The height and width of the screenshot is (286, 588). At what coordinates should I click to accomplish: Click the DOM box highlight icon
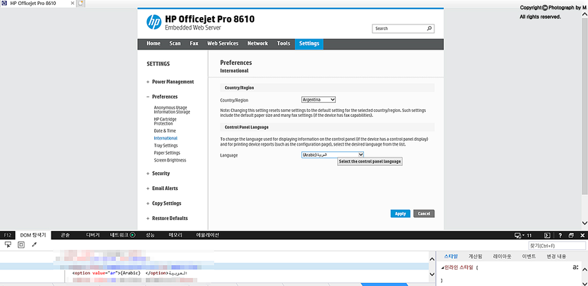click(x=21, y=244)
